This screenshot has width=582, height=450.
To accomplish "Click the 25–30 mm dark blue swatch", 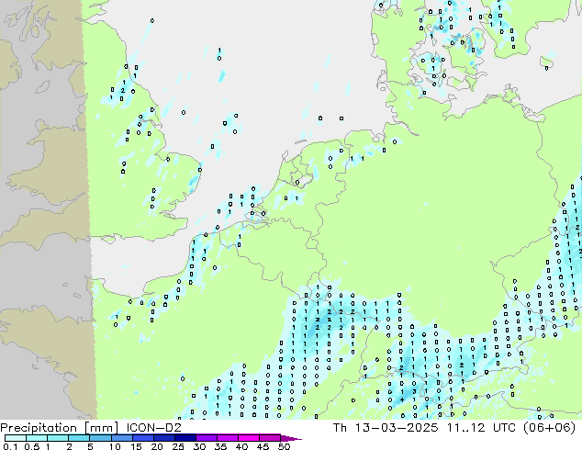I will click(185, 438).
